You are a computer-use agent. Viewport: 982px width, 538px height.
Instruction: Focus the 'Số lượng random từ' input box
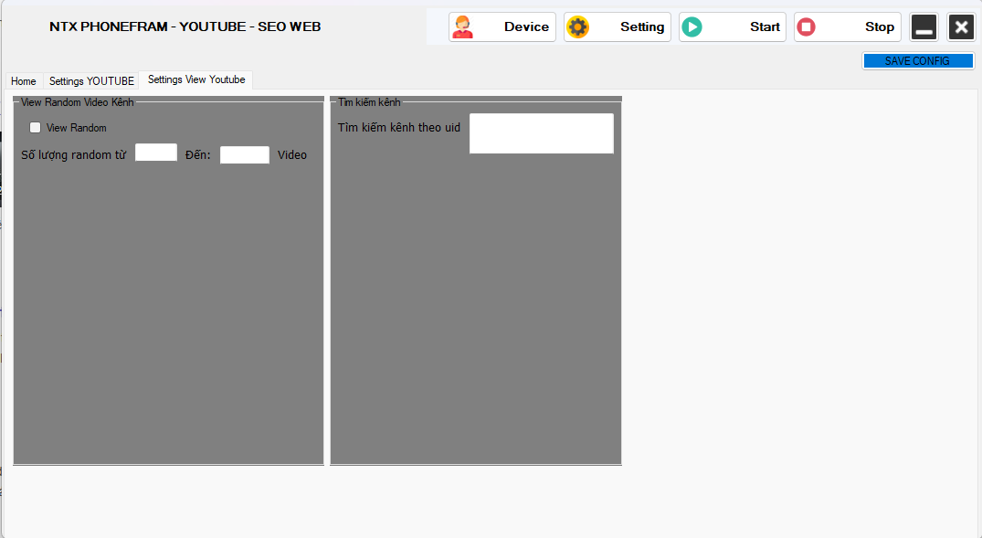tap(156, 153)
